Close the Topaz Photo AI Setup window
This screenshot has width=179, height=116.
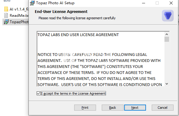(171, 3)
